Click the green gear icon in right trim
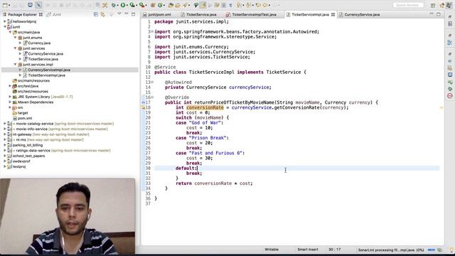 450,89
